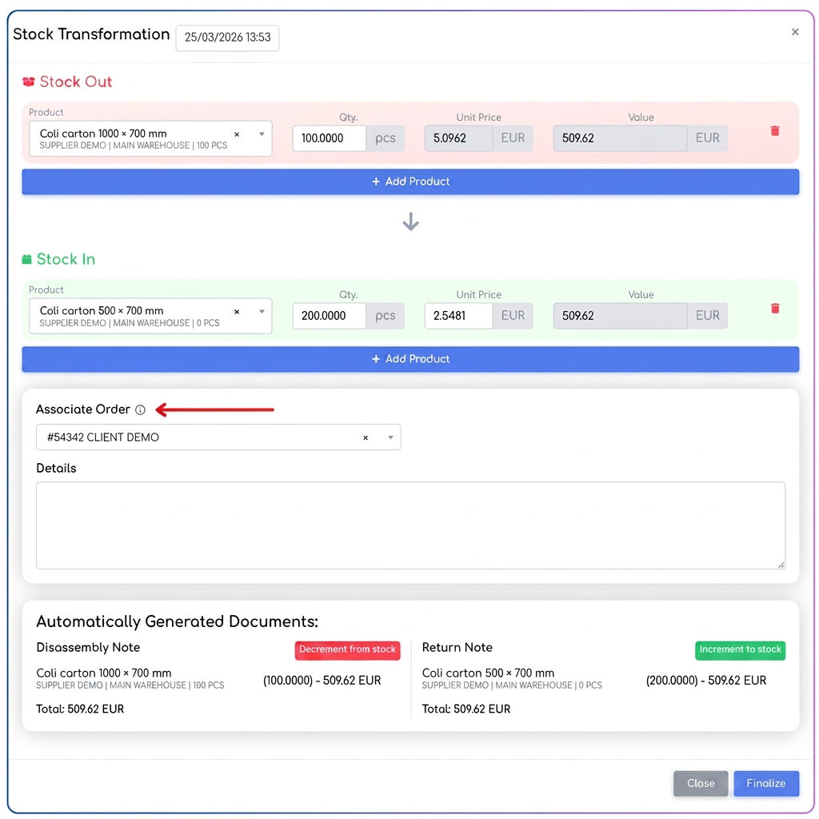The width and height of the screenshot is (819, 819).
Task: Clear the Coli carton 500 × 700 selection
Action: click(237, 312)
